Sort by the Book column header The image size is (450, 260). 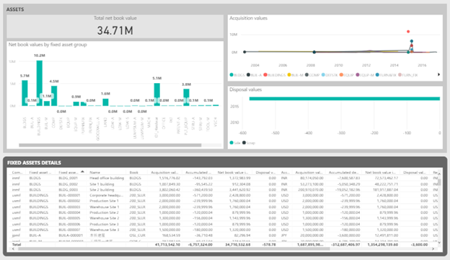click(133, 173)
